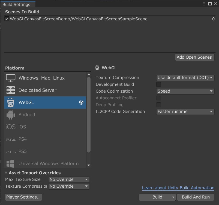Image resolution: width=219 pixels, height=205 pixels.
Task: Select the PS5 platform entry
Action: (45, 151)
